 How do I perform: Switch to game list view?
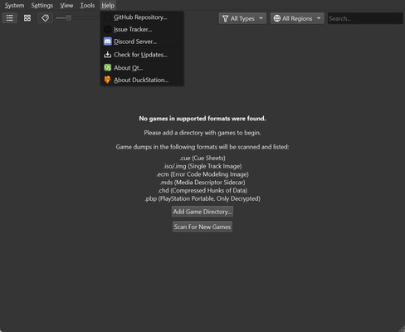coord(10,18)
